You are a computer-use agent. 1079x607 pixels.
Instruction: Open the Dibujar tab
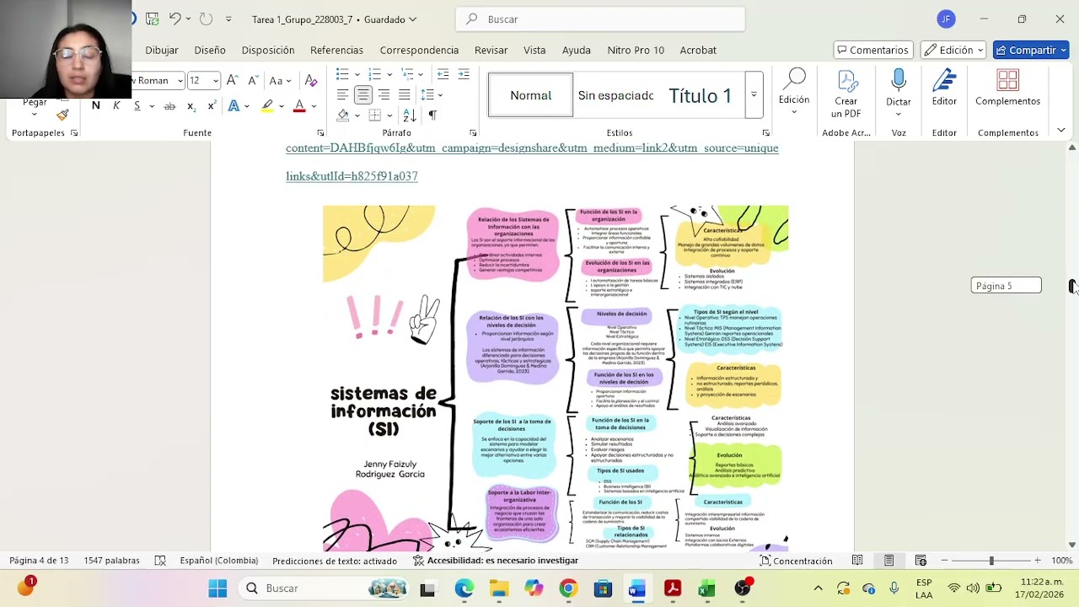(x=162, y=50)
